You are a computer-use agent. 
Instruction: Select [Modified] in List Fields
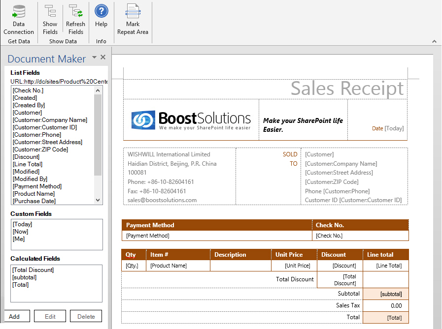(x=26, y=172)
